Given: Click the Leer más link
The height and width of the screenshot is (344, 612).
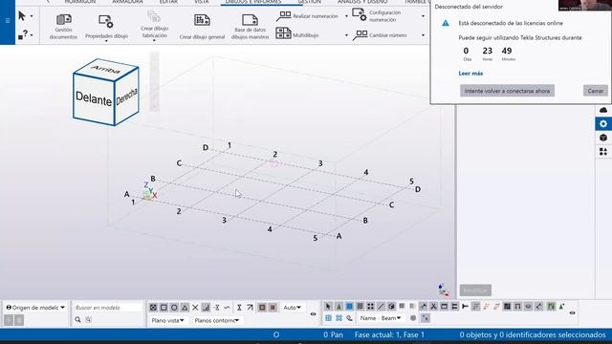Looking at the screenshot, I should coord(470,74).
